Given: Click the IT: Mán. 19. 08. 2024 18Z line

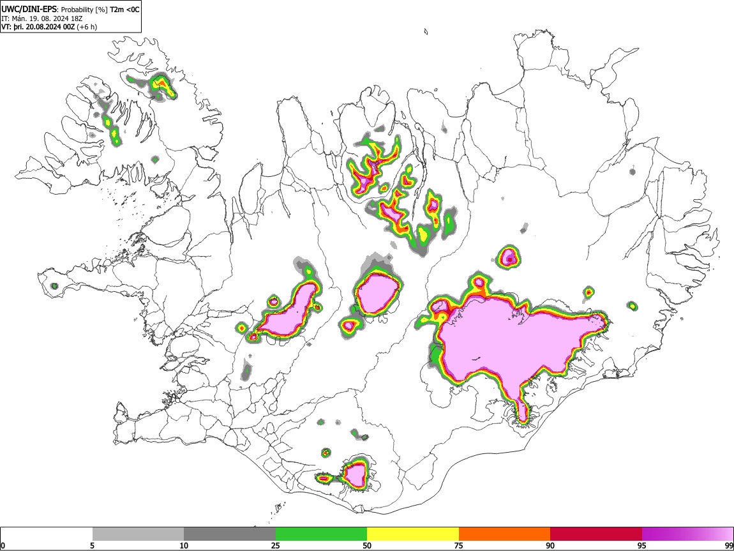Looking at the screenshot, I should (42, 19).
